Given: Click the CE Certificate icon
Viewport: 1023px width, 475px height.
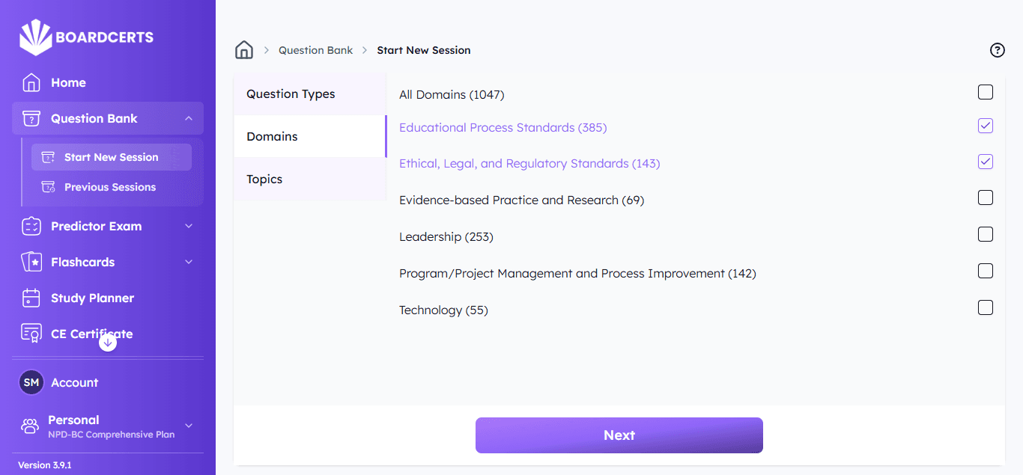Looking at the screenshot, I should pos(31,334).
